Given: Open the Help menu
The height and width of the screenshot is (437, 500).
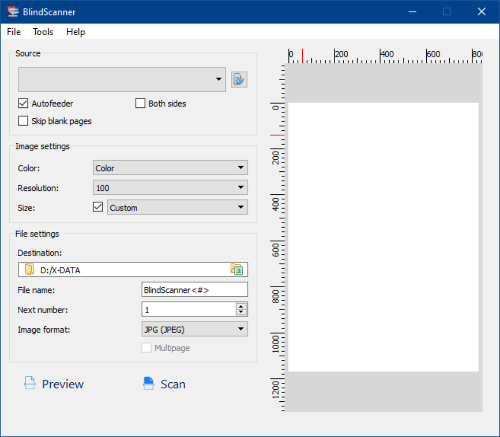Looking at the screenshot, I should tap(76, 32).
